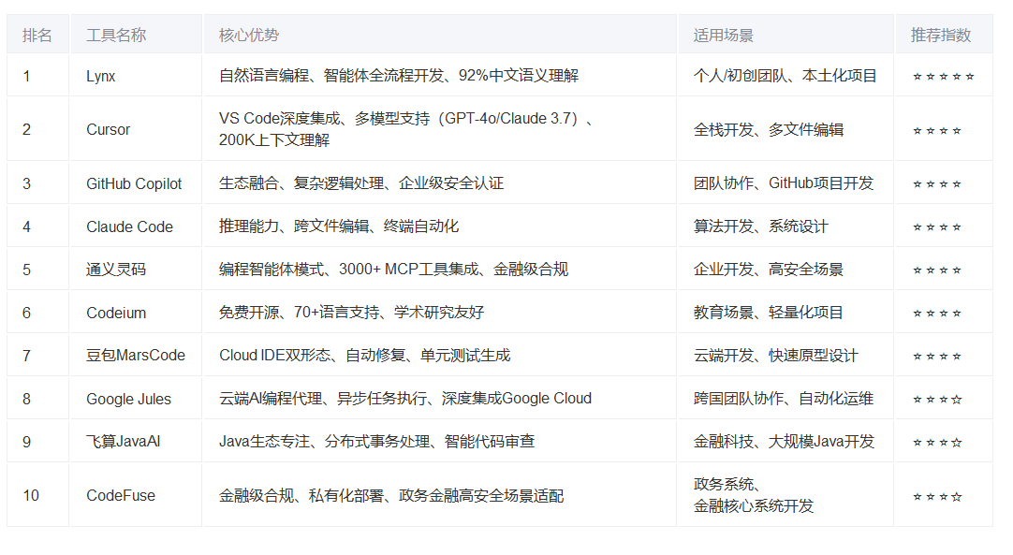The image size is (1013, 555).
Task: Click 生态融合、复杂逻辑处理 advantage cell
Action: [x=439, y=183]
